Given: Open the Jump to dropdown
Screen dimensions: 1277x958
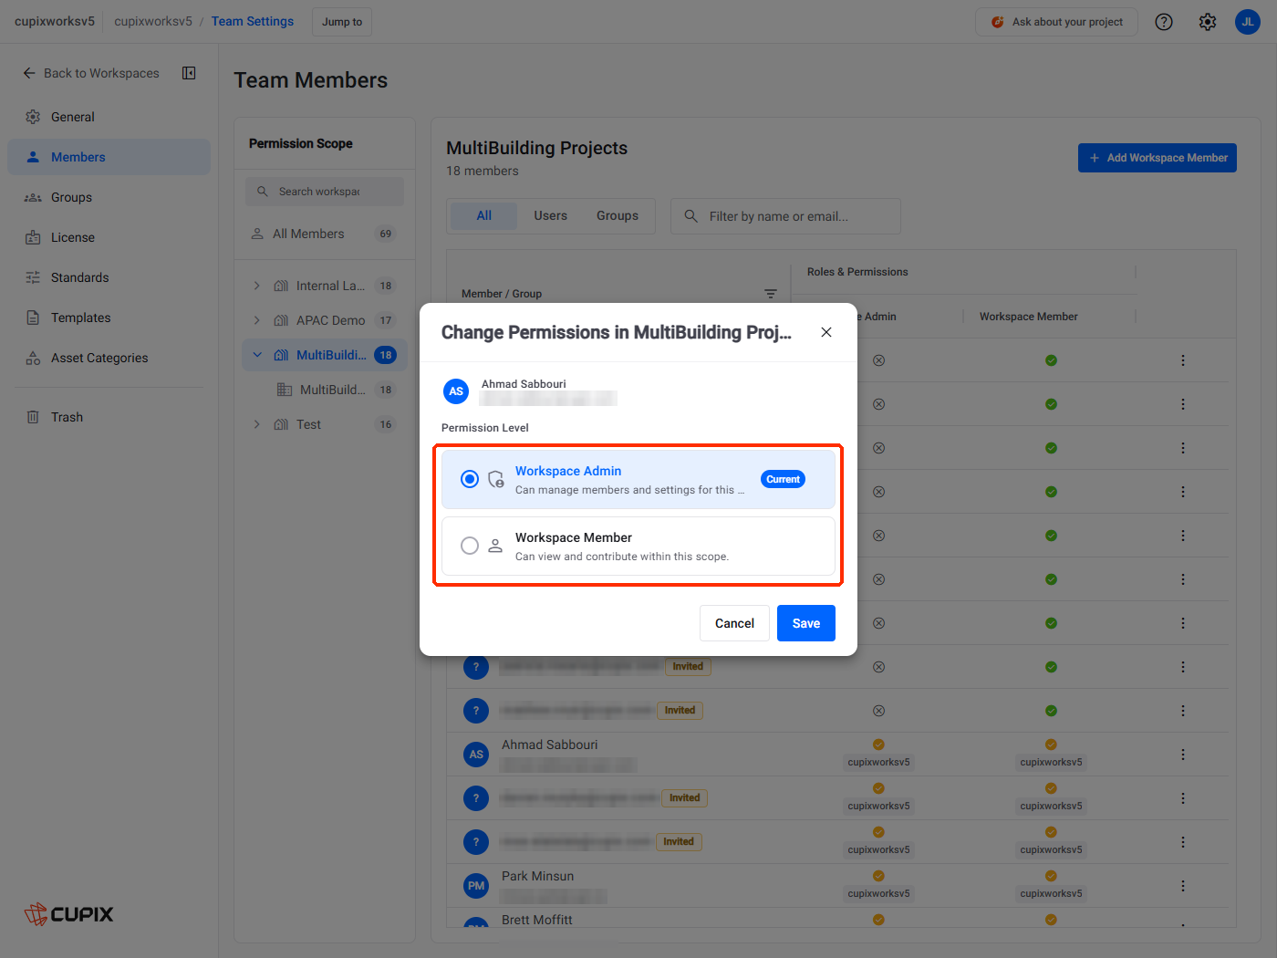Looking at the screenshot, I should (342, 22).
